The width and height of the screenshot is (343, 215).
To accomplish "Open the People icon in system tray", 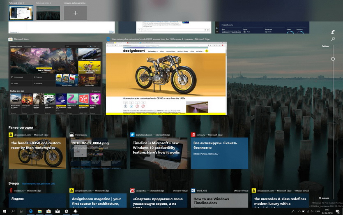I will click(x=293, y=211).
